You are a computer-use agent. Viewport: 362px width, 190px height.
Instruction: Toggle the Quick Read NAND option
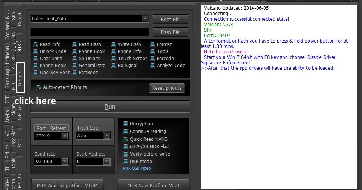coord(126,139)
